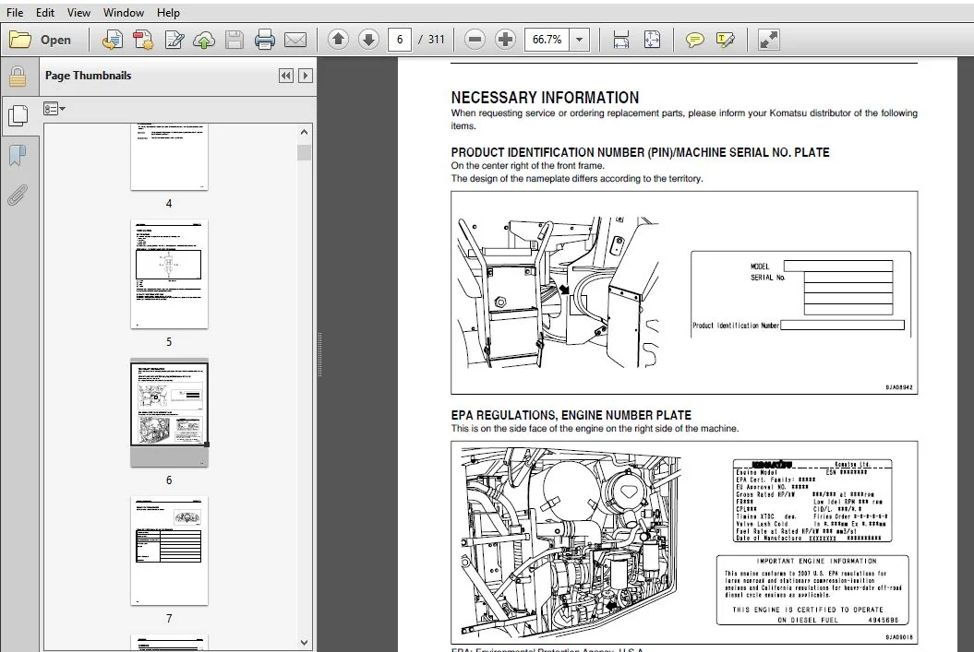Open thumbnails options menu

tap(54, 109)
